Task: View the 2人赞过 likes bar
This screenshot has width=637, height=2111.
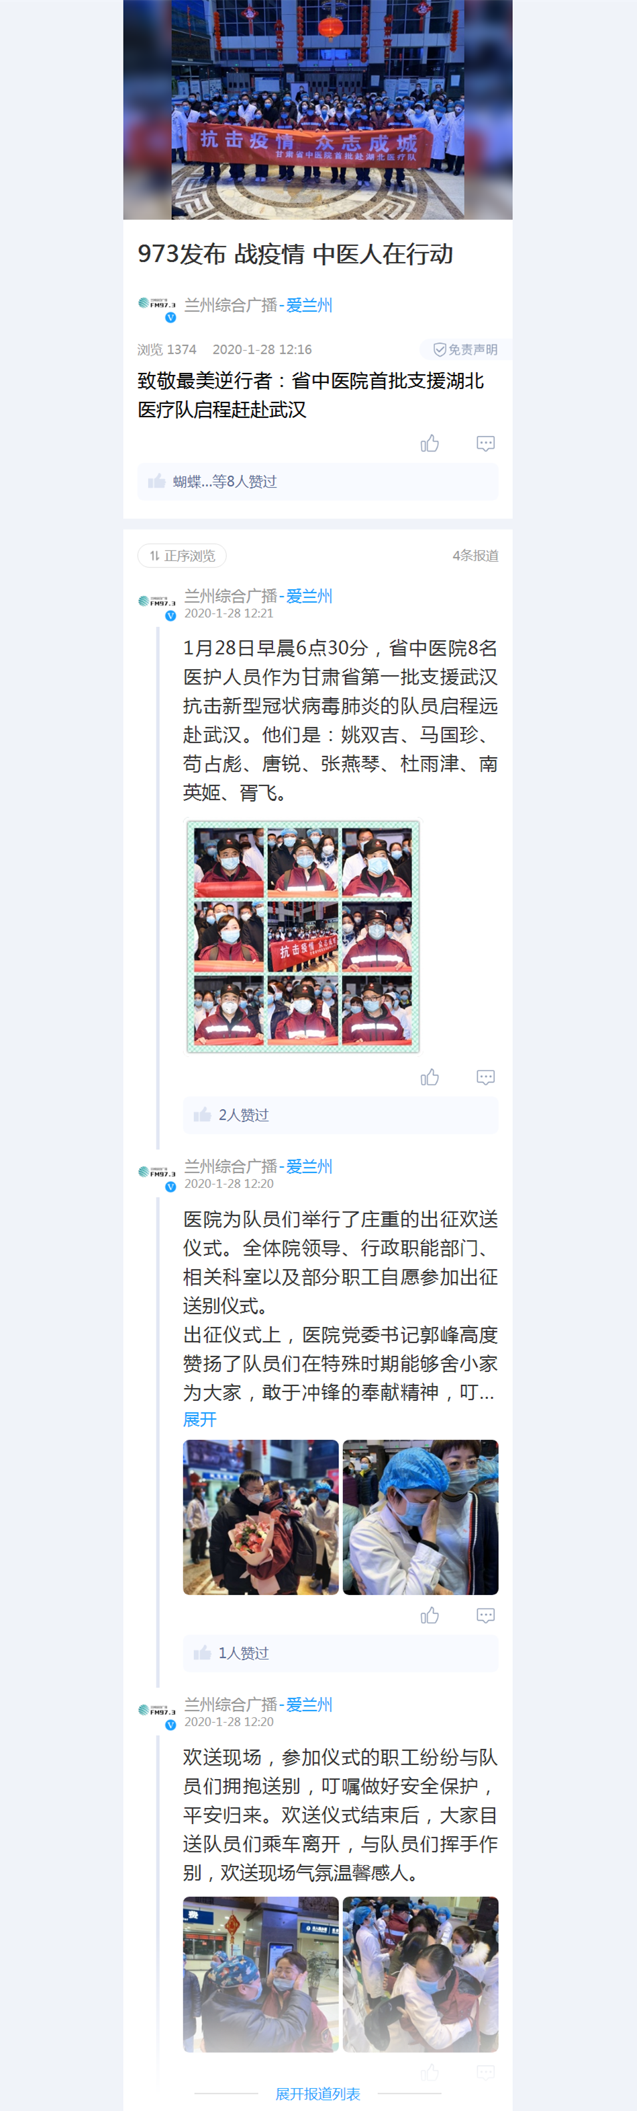Action: tap(340, 1115)
